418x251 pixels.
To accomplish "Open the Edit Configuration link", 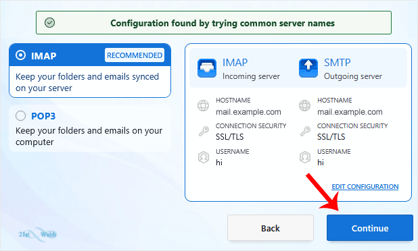I will coord(365,186).
